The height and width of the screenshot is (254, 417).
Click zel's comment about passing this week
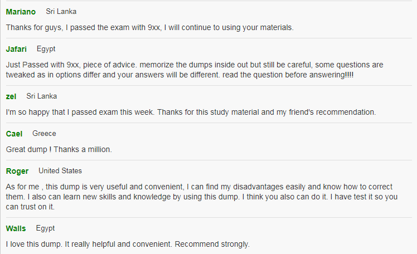191,112
